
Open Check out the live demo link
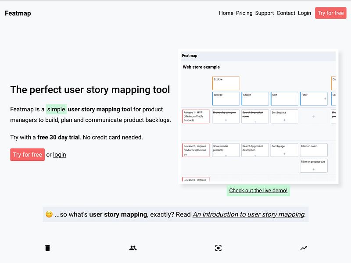tap(258, 191)
